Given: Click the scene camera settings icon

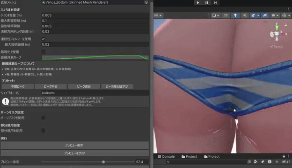Looking at the screenshot, I should (x=273, y=15).
